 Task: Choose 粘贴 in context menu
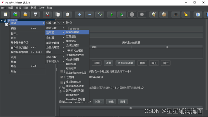[x=28, y=28]
